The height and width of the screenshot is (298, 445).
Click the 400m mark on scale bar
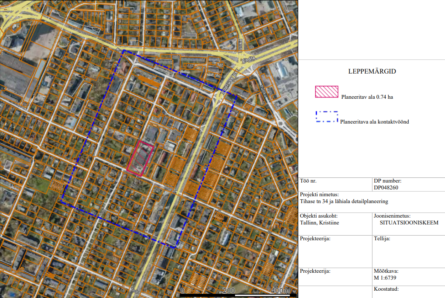click(279, 291)
